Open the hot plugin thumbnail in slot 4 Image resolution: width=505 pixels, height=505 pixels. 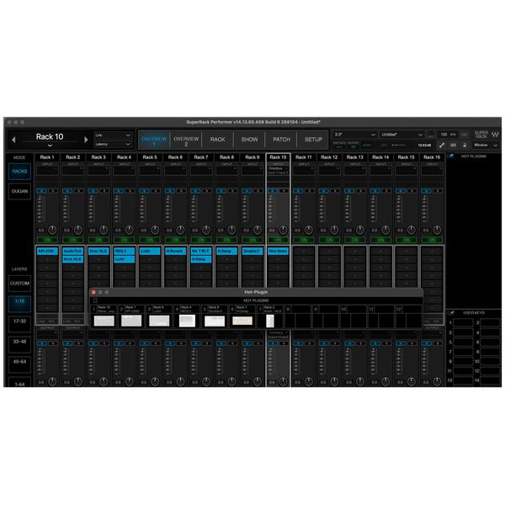187,321
